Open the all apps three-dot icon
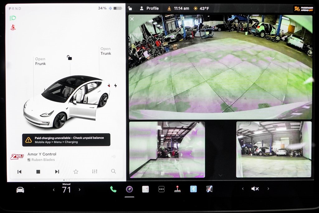Screen dimensions: 319x213 (x=161, y=189)
